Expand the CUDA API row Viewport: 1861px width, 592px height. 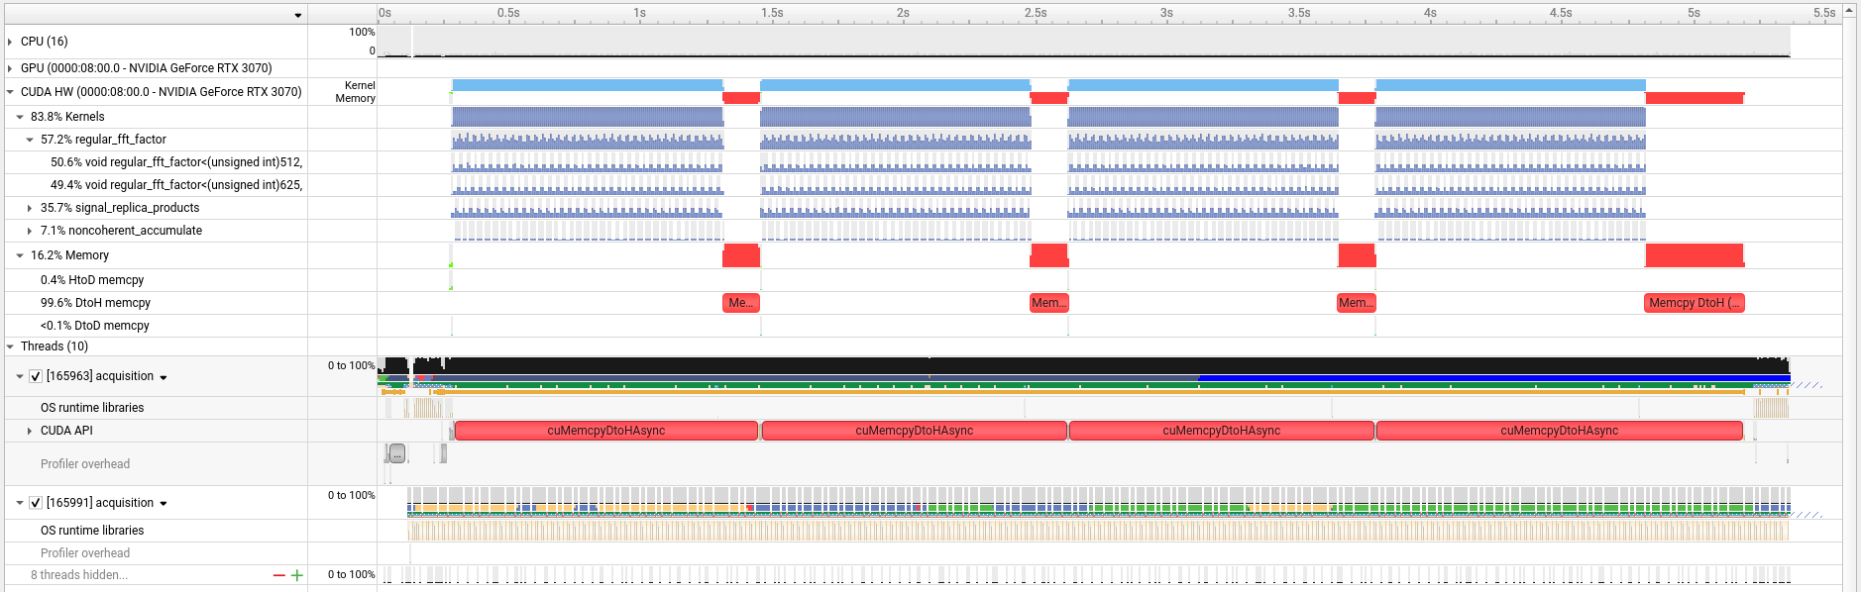(x=30, y=431)
